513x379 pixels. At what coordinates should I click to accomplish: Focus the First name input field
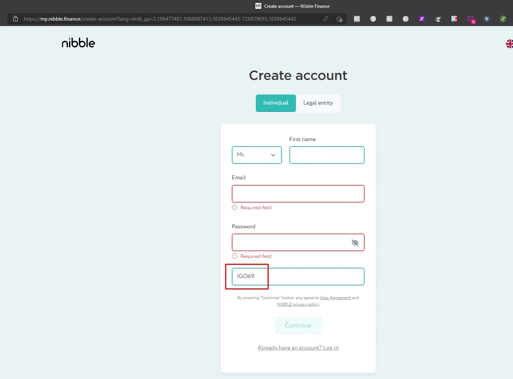[327, 155]
